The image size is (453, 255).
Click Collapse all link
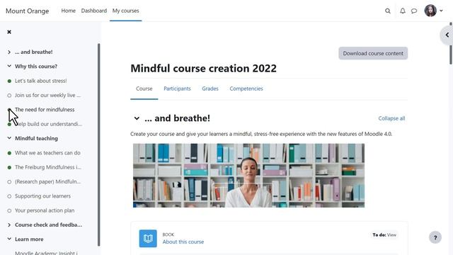[x=391, y=118]
